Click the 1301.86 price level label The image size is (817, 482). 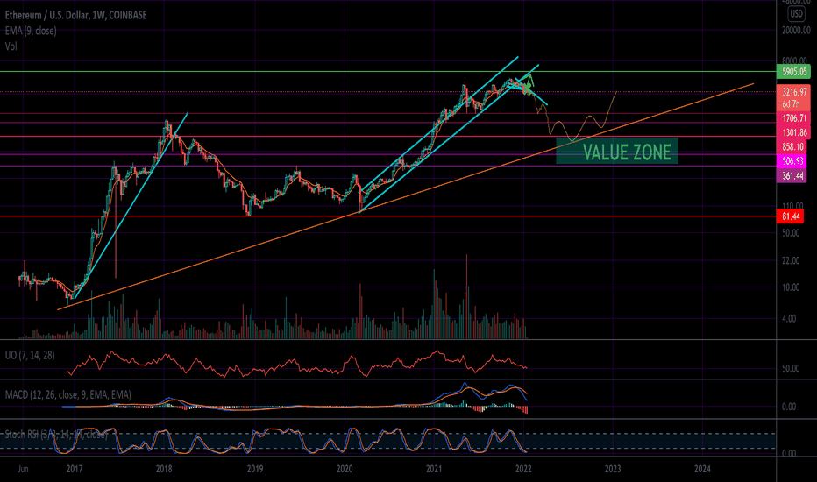793,133
